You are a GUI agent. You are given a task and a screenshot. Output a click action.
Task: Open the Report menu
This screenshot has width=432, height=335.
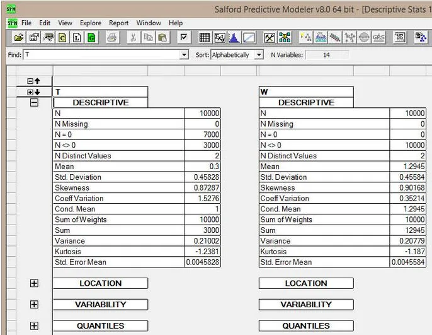[119, 23]
